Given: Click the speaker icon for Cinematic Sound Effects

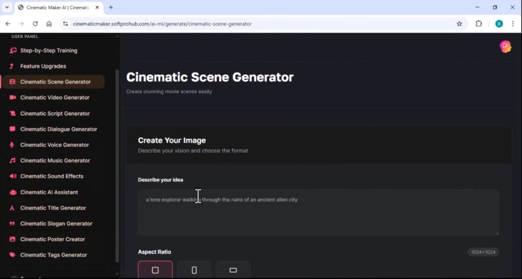Looking at the screenshot, I should click(x=12, y=176).
